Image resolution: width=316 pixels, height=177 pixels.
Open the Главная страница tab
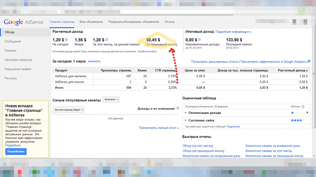(x=62, y=22)
